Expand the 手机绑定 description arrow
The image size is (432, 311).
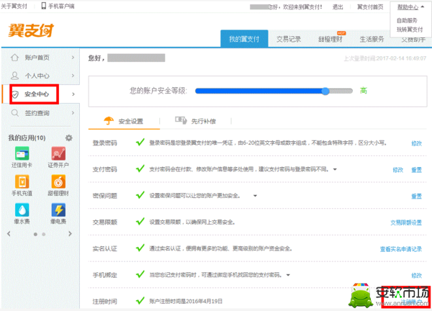(288, 275)
